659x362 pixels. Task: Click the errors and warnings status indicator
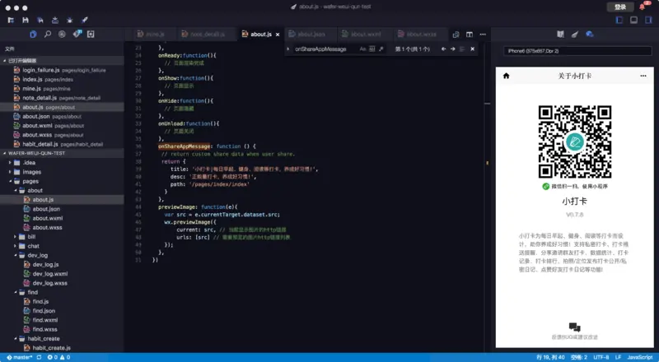pos(58,357)
